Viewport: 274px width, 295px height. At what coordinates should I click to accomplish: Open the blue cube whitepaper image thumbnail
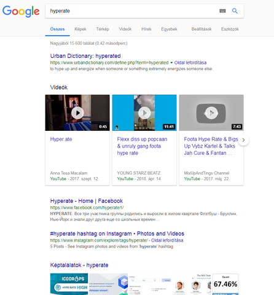(109, 284)
